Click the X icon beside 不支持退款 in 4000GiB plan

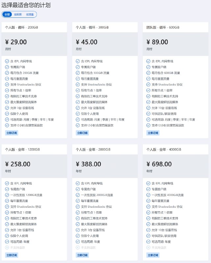point(148,248)
